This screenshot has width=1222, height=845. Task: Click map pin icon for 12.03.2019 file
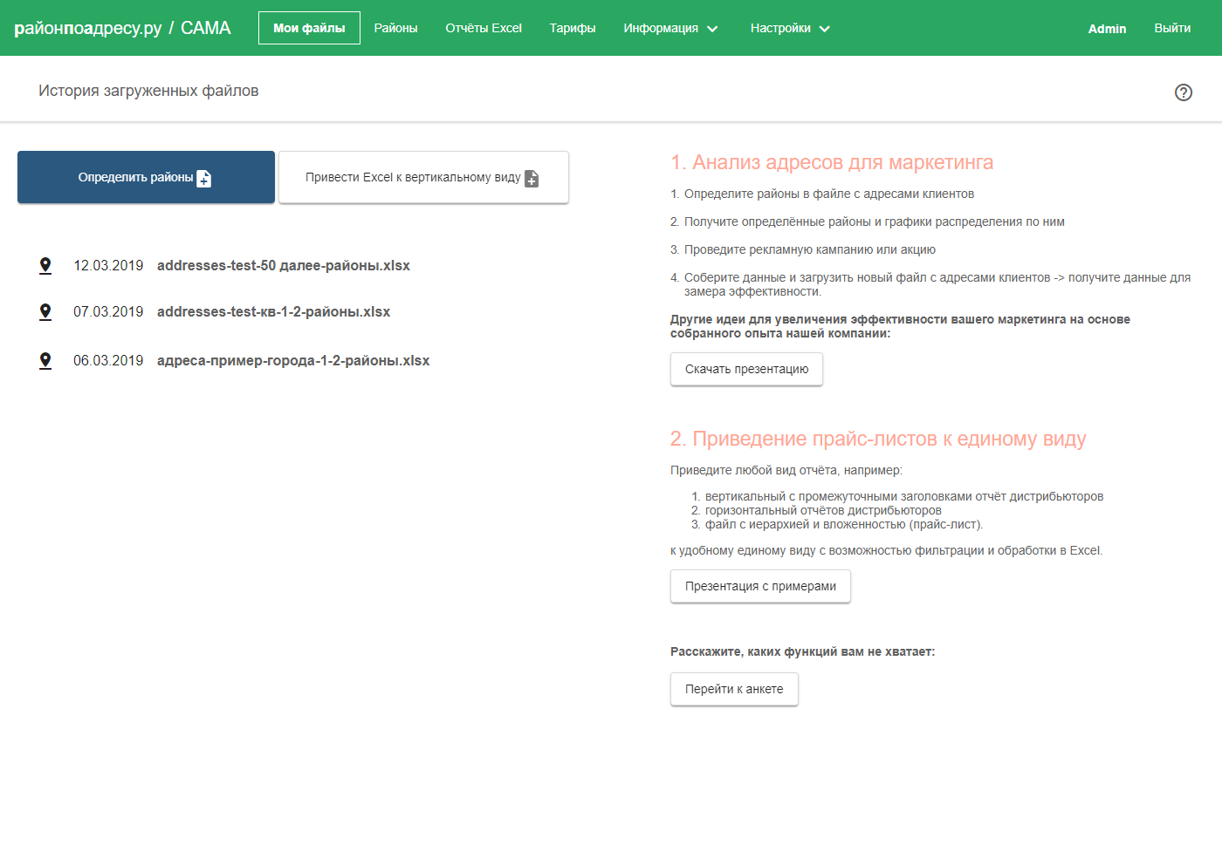[45, 266]
